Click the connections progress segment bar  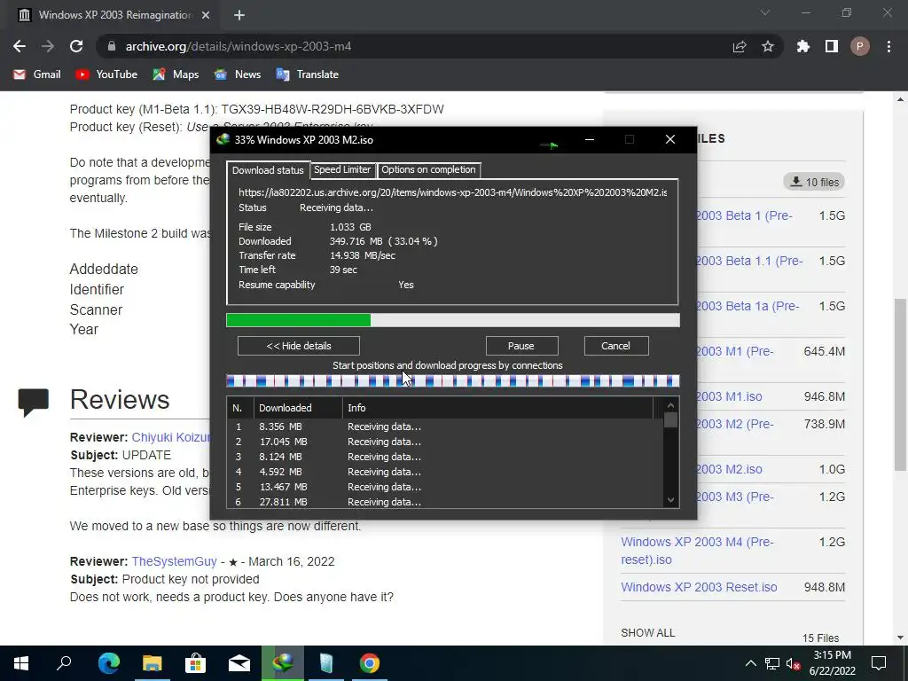coord(453,381)
